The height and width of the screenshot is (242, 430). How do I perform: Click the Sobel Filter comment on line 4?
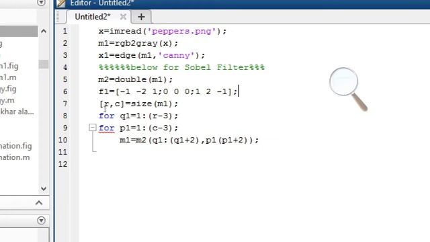click(x=181, y=67)
